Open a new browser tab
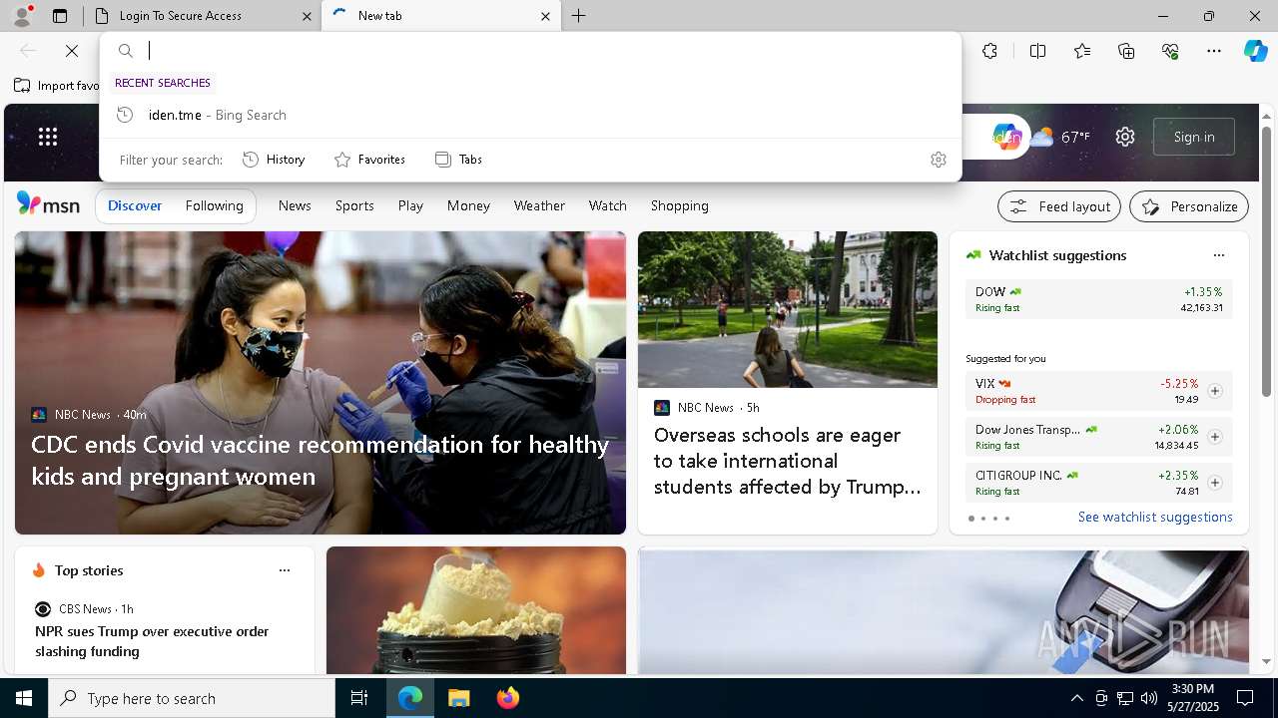 579,16
